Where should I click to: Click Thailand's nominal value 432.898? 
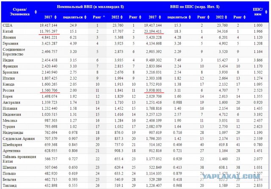click(51, 186)
